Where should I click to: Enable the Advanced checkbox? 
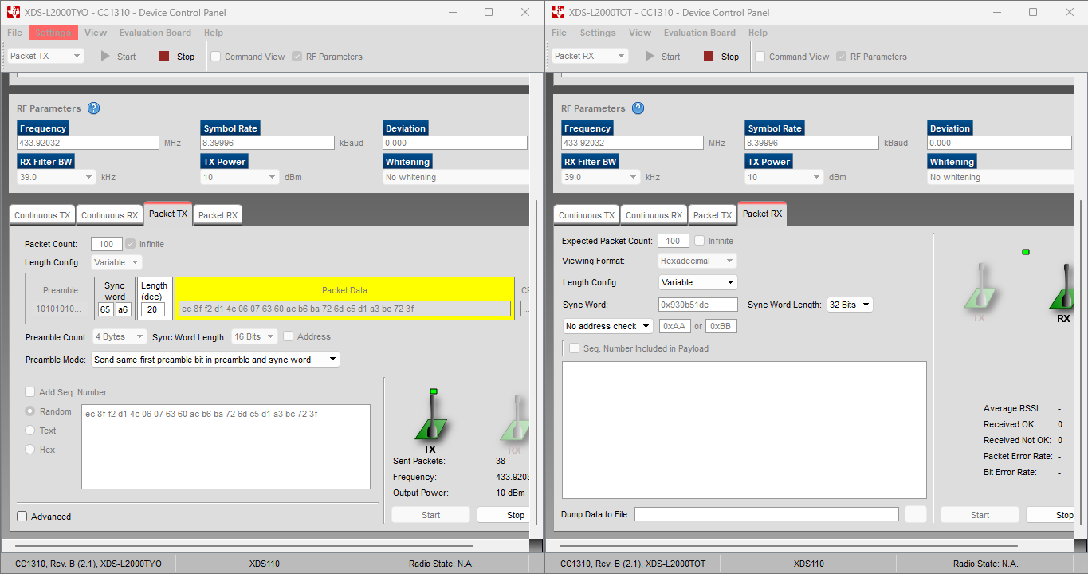coord(22,517)
